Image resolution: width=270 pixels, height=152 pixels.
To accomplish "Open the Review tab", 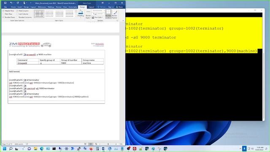I will pyautogui.click(x=59, y=7).
